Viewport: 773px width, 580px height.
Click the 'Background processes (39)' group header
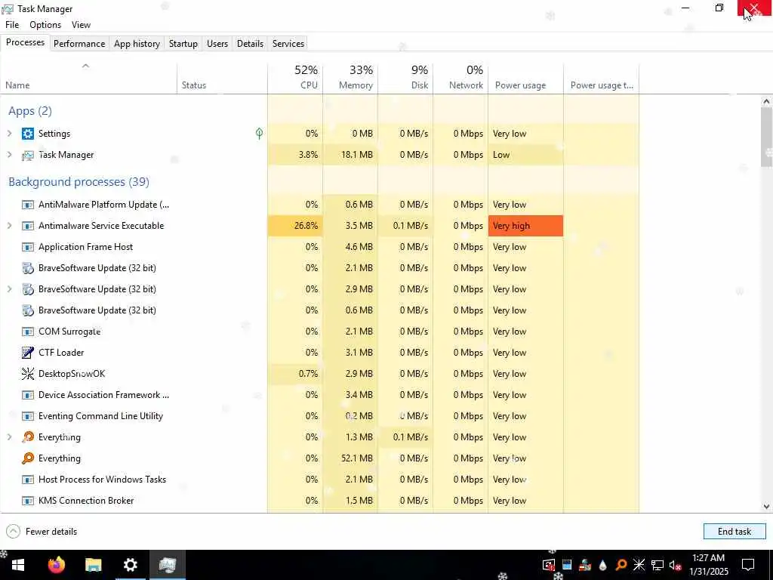(x=79, y=182)
